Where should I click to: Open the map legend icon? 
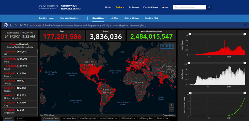pyautogui.click(x=167, y=46)
